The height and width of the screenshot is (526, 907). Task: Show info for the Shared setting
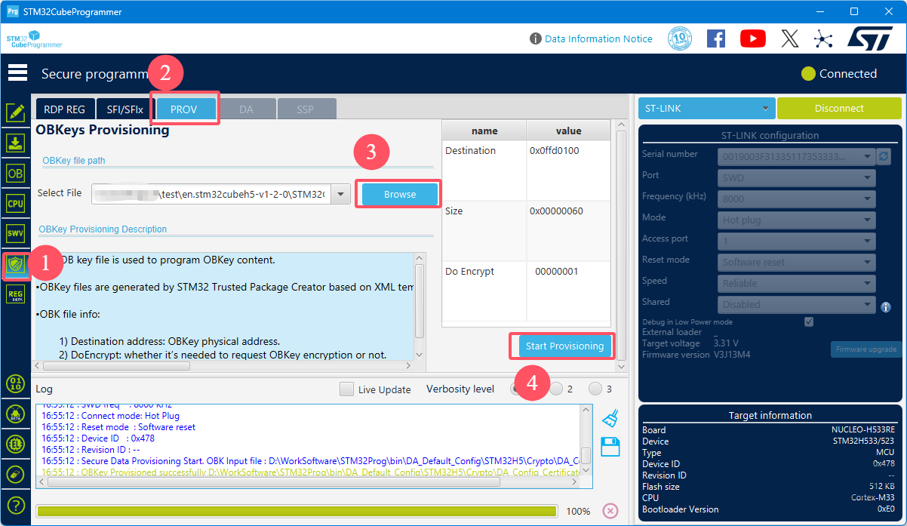pyautogui.click(x=886, y=307)
